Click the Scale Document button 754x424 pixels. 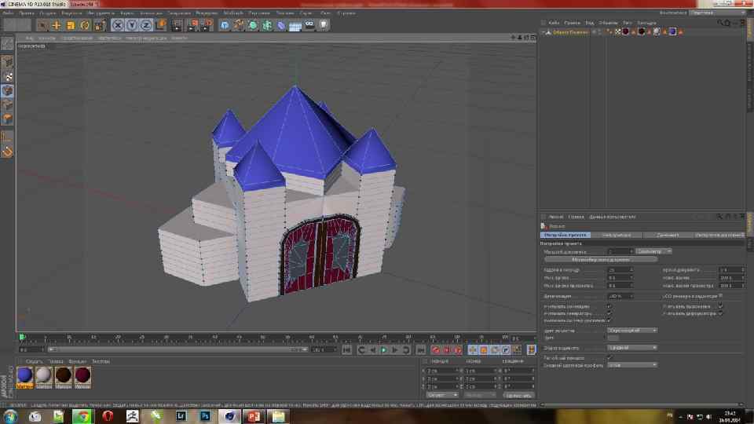point(601,259)
